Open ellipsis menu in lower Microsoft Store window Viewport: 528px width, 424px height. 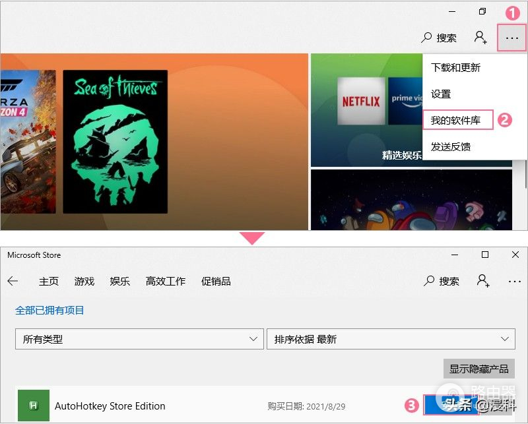515,282
